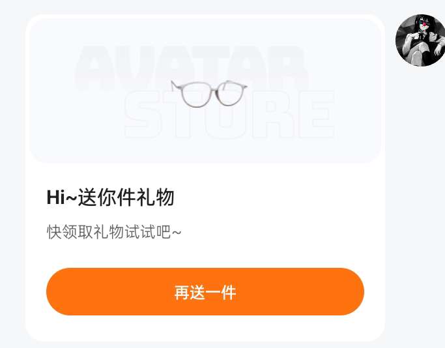The height and width of the screenshot is (348, 445).
Task: Open the Hi~送你件礼物 gift title
Action: (110, 197)
